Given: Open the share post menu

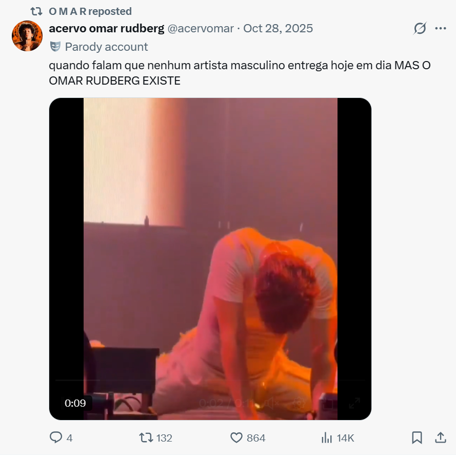Looking at the screenshot, I should coord(440,437).
